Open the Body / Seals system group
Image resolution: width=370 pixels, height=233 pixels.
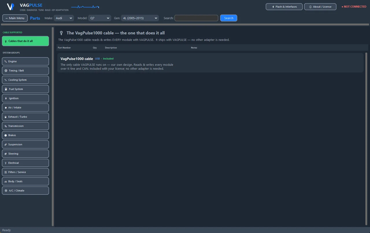(25, 181)
